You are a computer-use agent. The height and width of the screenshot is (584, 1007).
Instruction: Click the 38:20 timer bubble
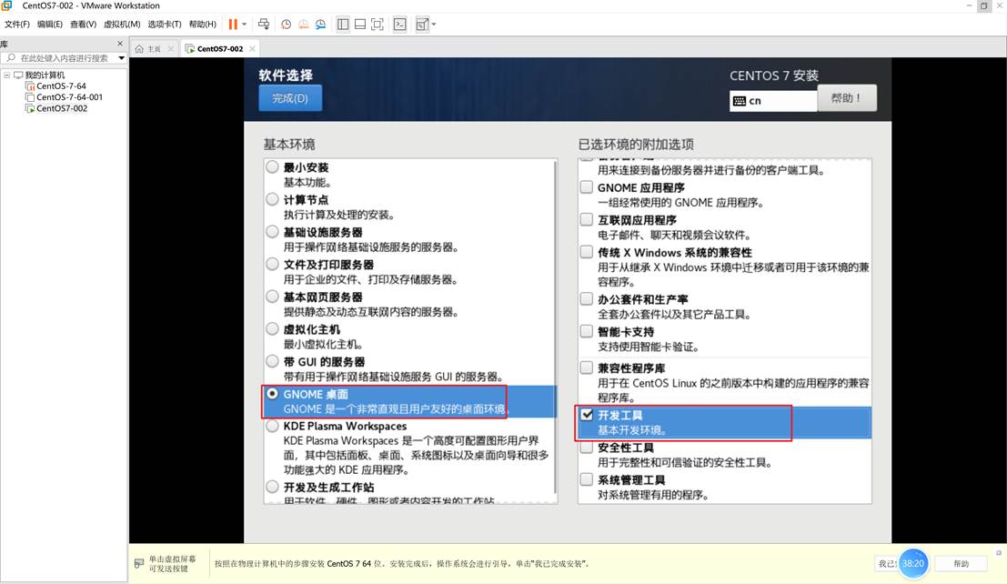(x=912, y=563)
